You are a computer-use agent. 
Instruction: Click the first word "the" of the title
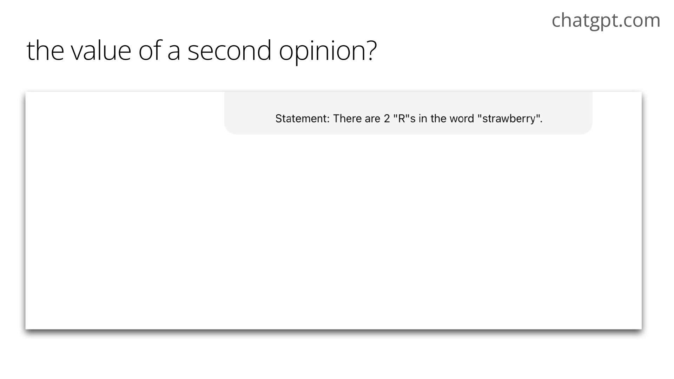click(45, 51)
